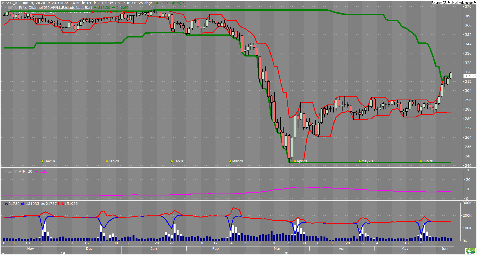Image resolution: width=477 pixels, height=255 pixels.
Task: Open ATR (20) indicator settings menu
Action: click(x=10, y=171)
